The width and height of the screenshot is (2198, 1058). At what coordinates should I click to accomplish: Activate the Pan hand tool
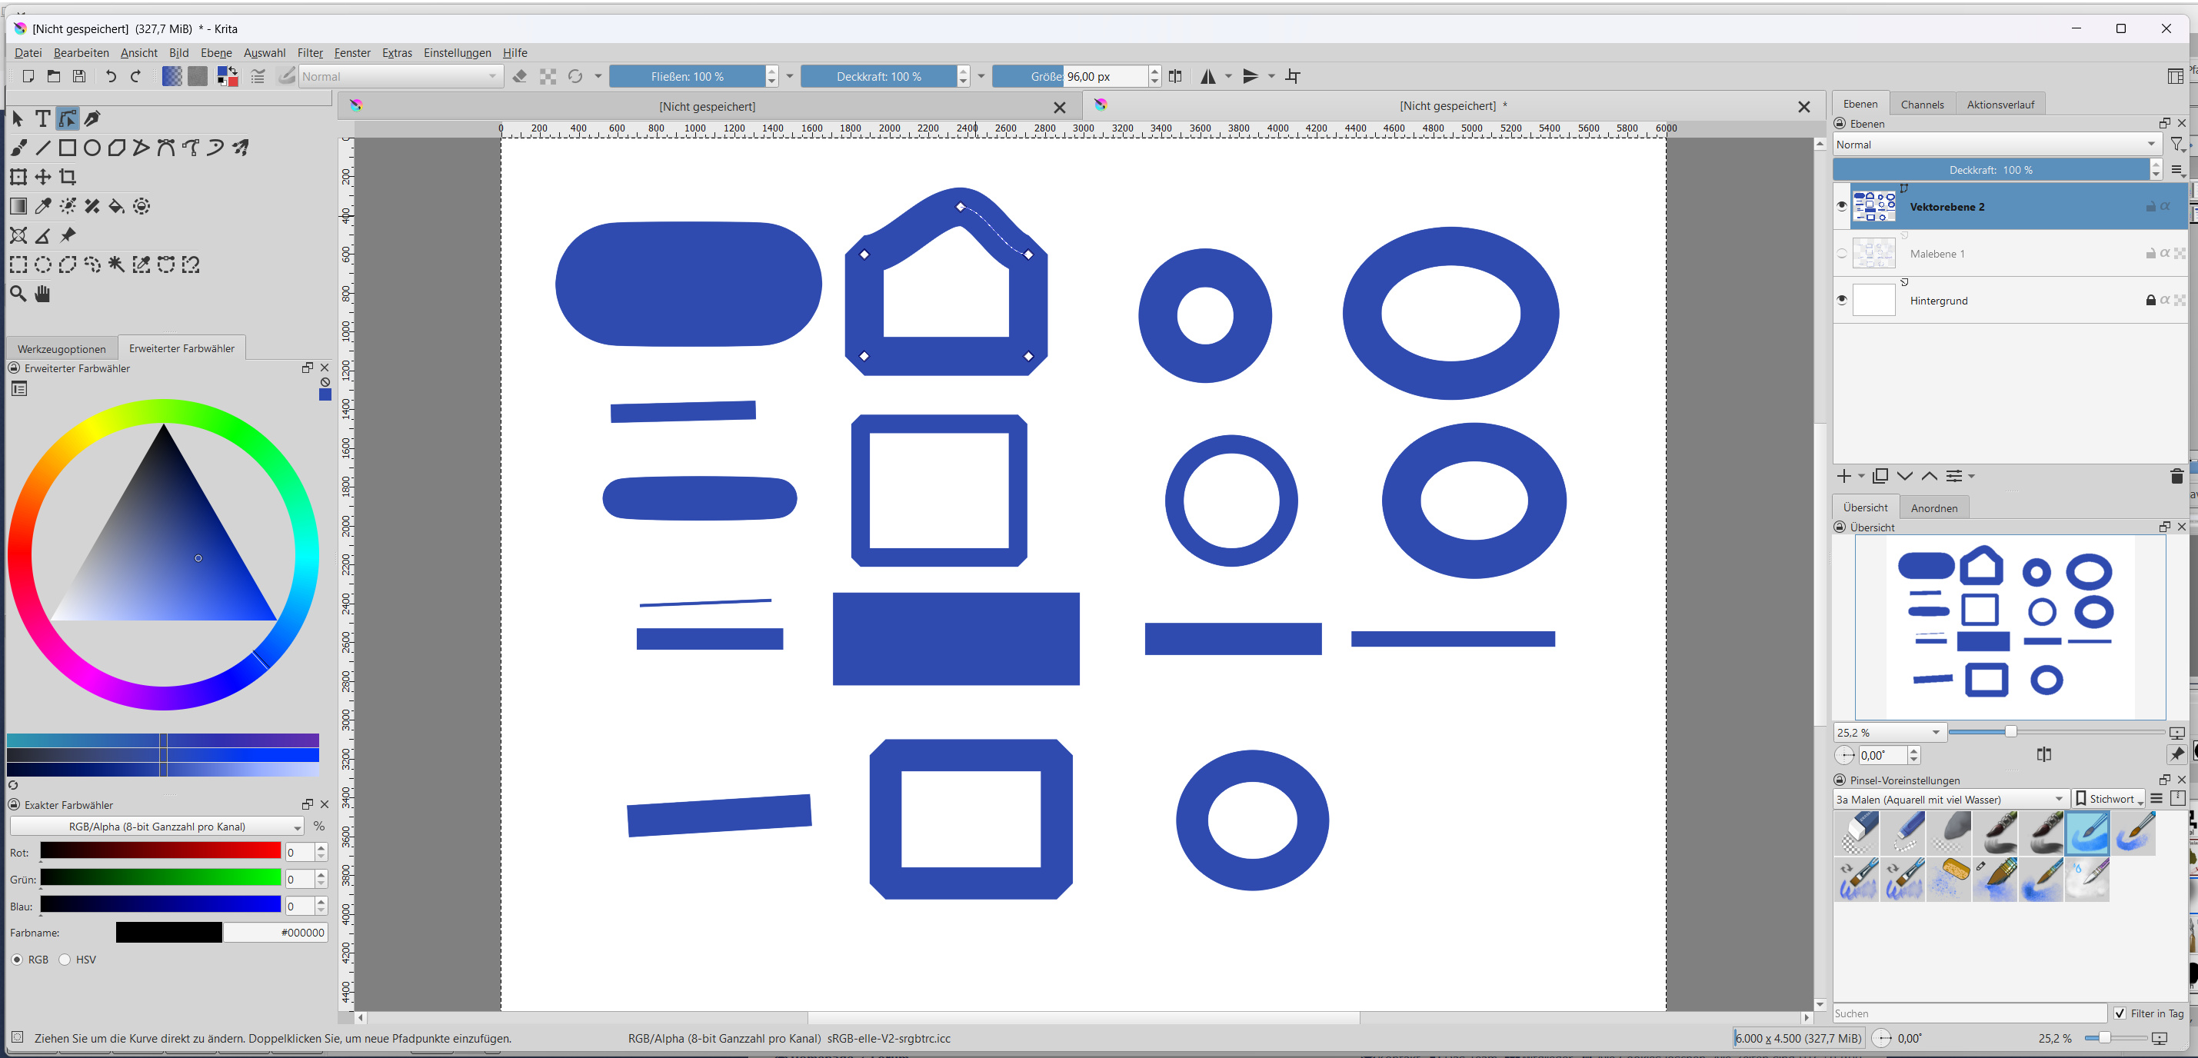tap(42, 294)
